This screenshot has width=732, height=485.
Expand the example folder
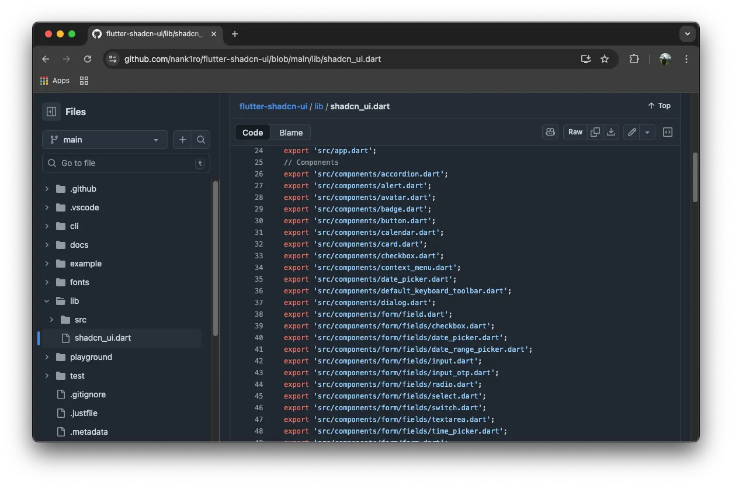(47, 264)
